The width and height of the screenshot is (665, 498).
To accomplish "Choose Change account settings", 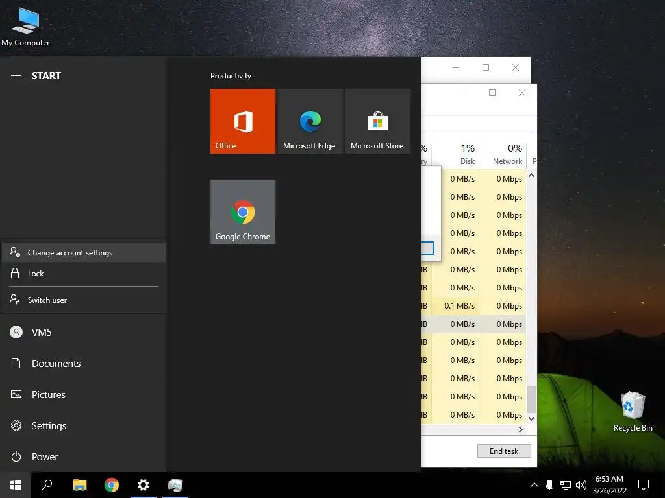I will (84, 252).
